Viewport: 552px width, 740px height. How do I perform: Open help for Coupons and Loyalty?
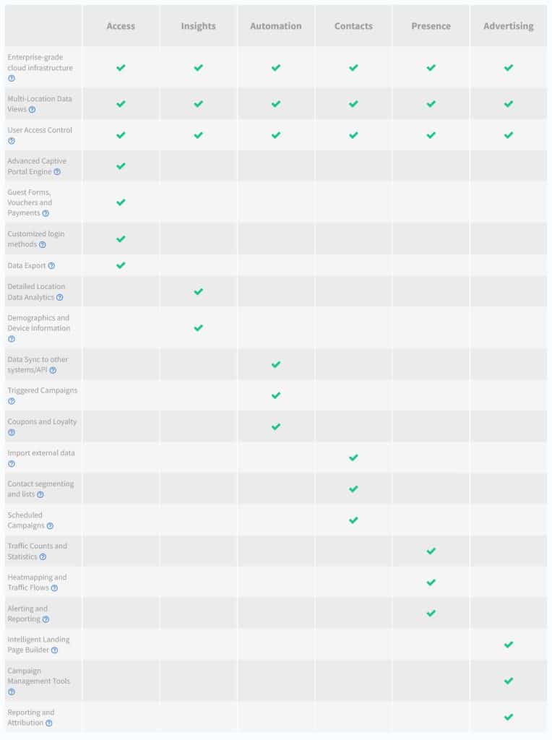[x=12, y=432]
